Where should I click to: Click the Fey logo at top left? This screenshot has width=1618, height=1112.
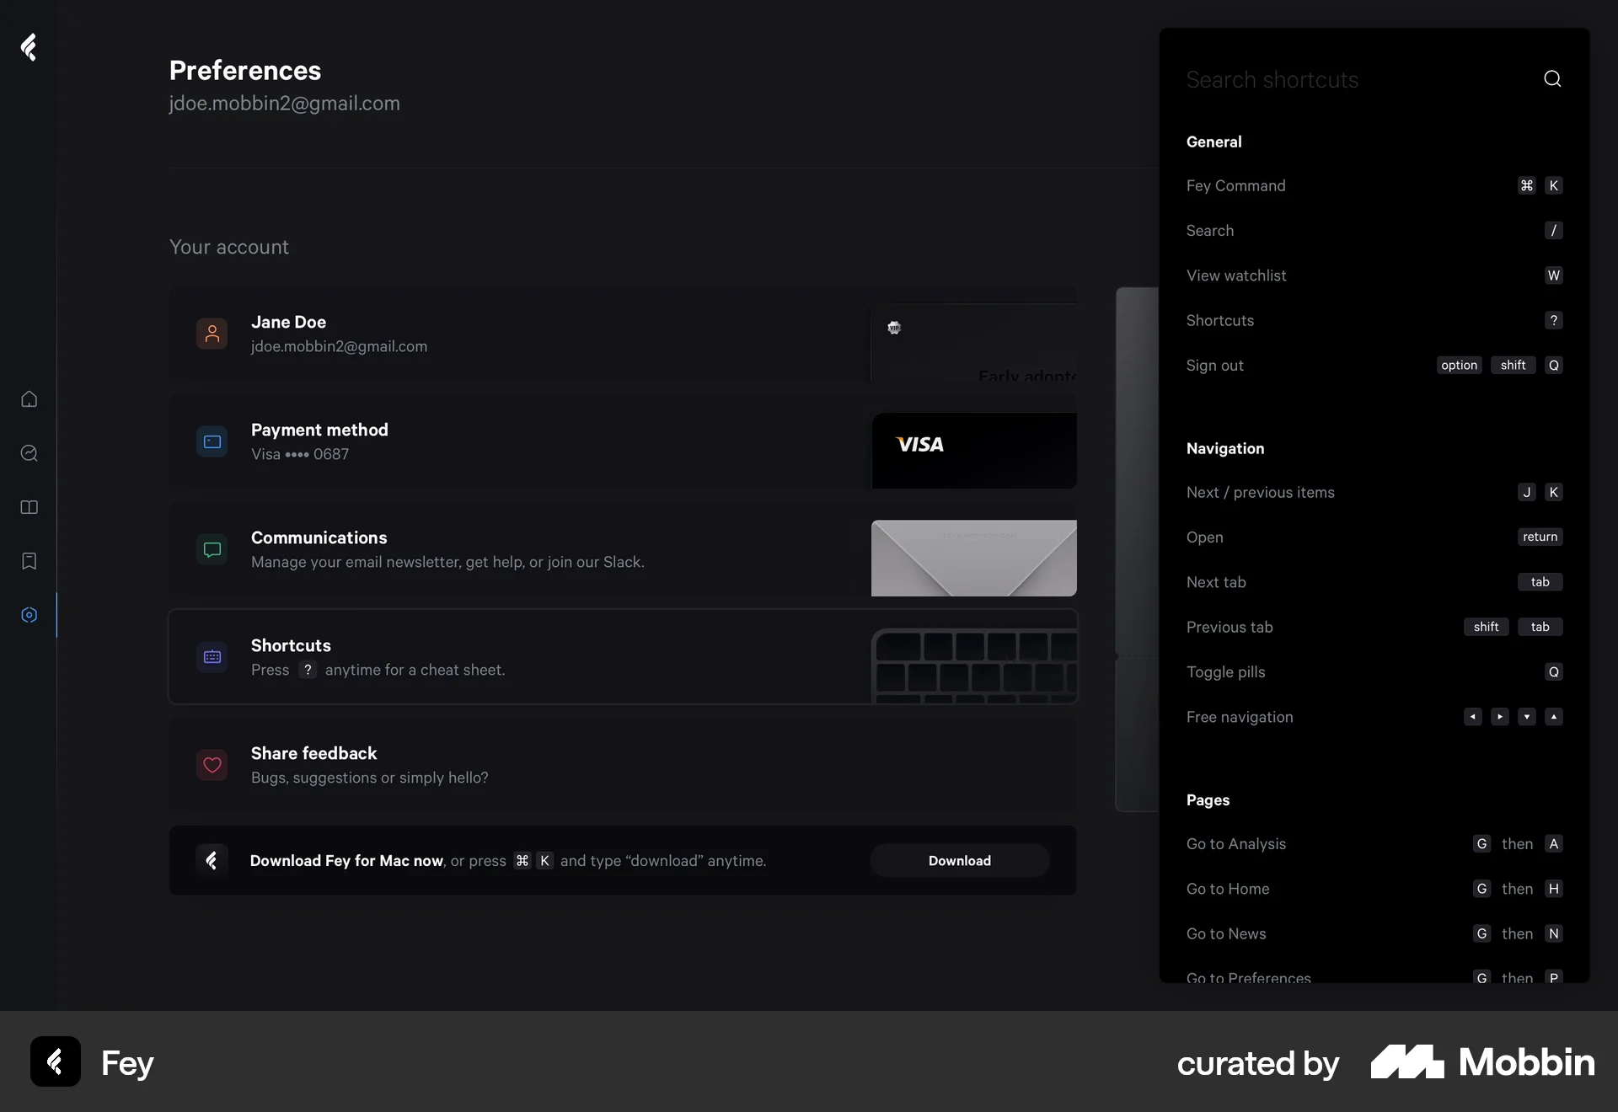[29, 48]
